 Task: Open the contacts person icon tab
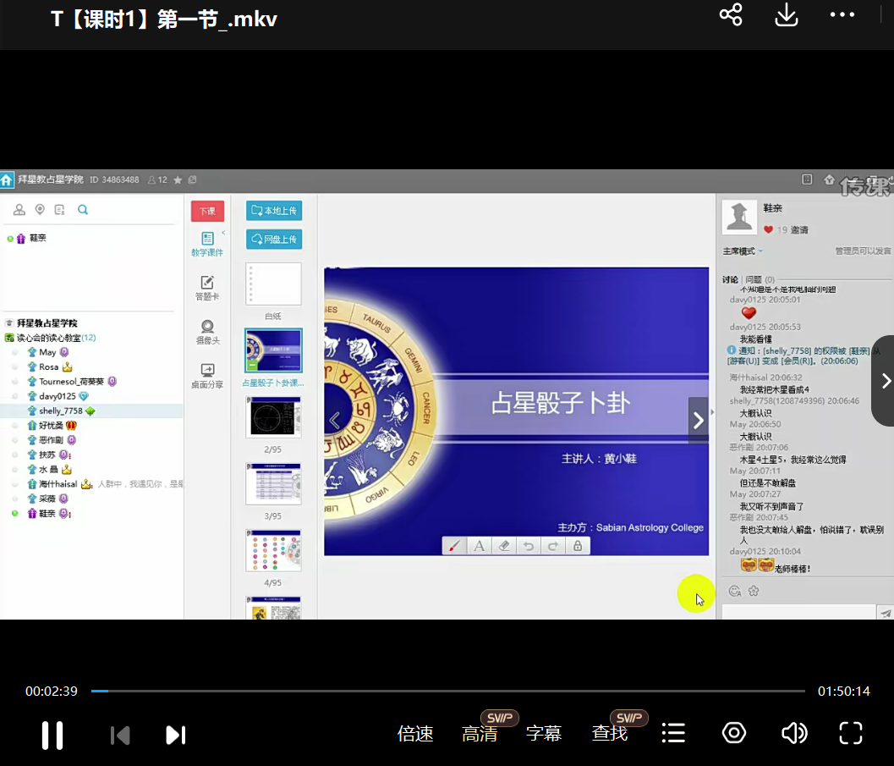click(19, 210)
